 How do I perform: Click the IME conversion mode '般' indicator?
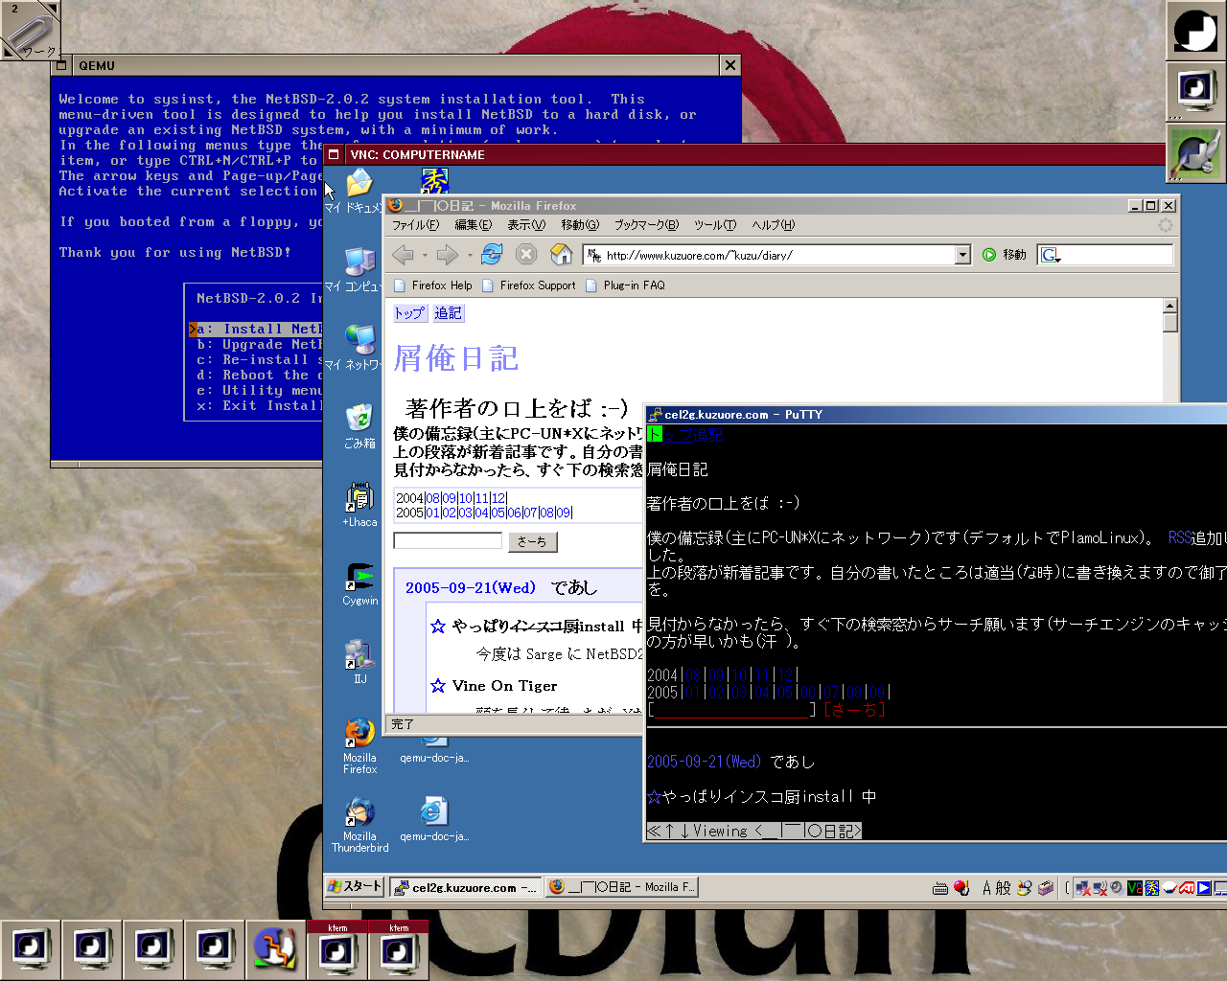1003,888
